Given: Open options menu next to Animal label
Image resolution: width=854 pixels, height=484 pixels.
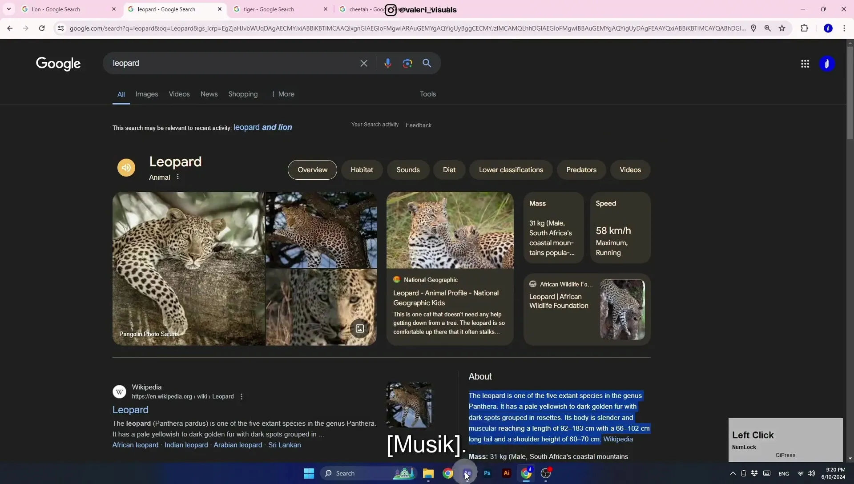Looking at the screenshot, I should tap(177, 177).
